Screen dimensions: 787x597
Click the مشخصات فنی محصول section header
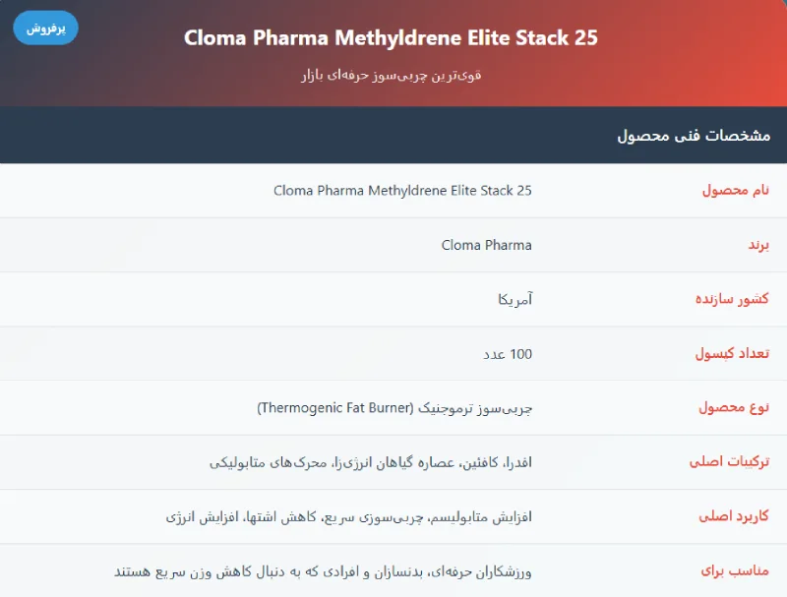coord(693,135)
